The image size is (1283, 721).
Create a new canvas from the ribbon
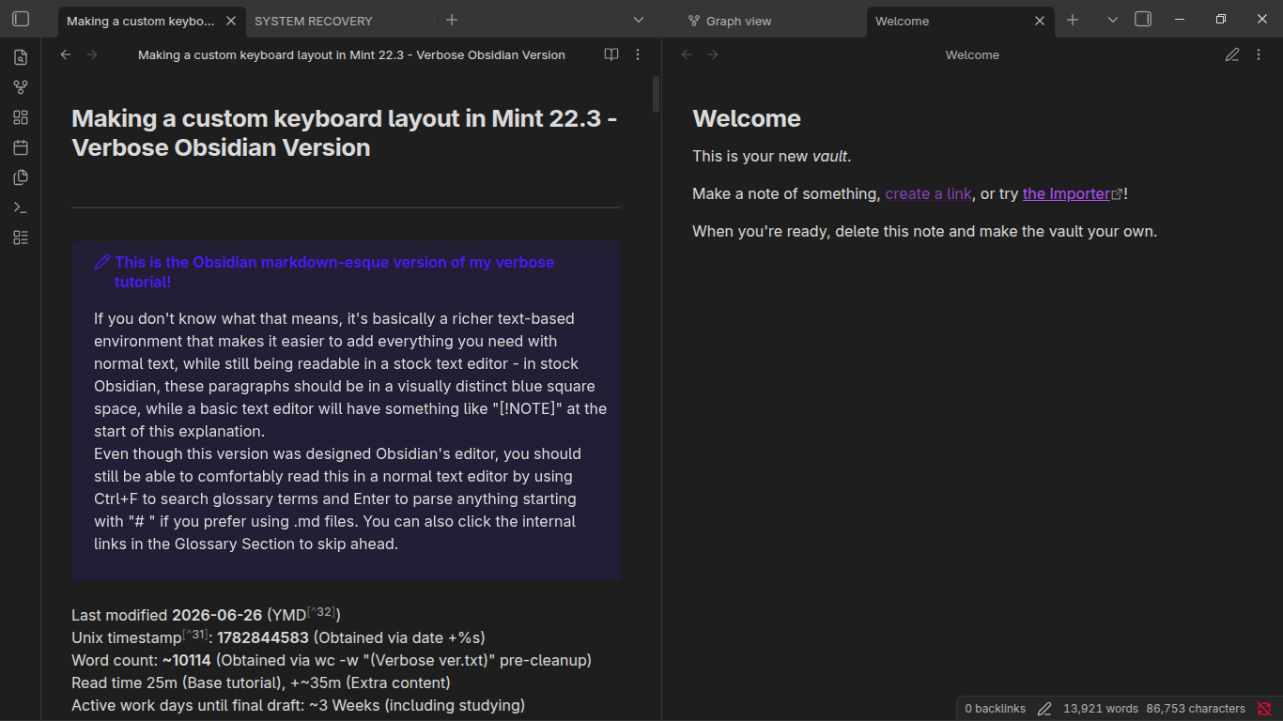point(21,117)
